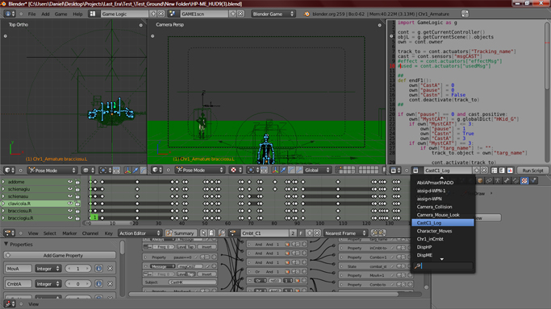This screenshot has width=551, height=309.
Task: Select Character_Moves from text list
Action: (442, 231)
